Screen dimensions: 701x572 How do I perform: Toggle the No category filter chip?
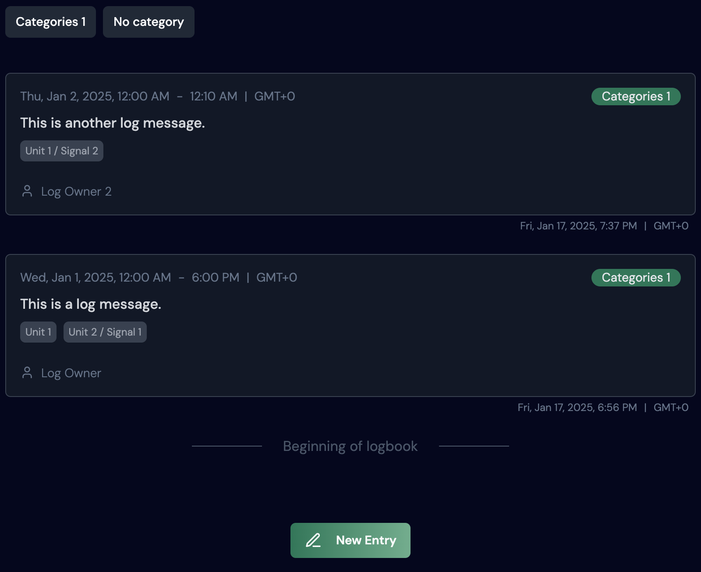point(149,22)
